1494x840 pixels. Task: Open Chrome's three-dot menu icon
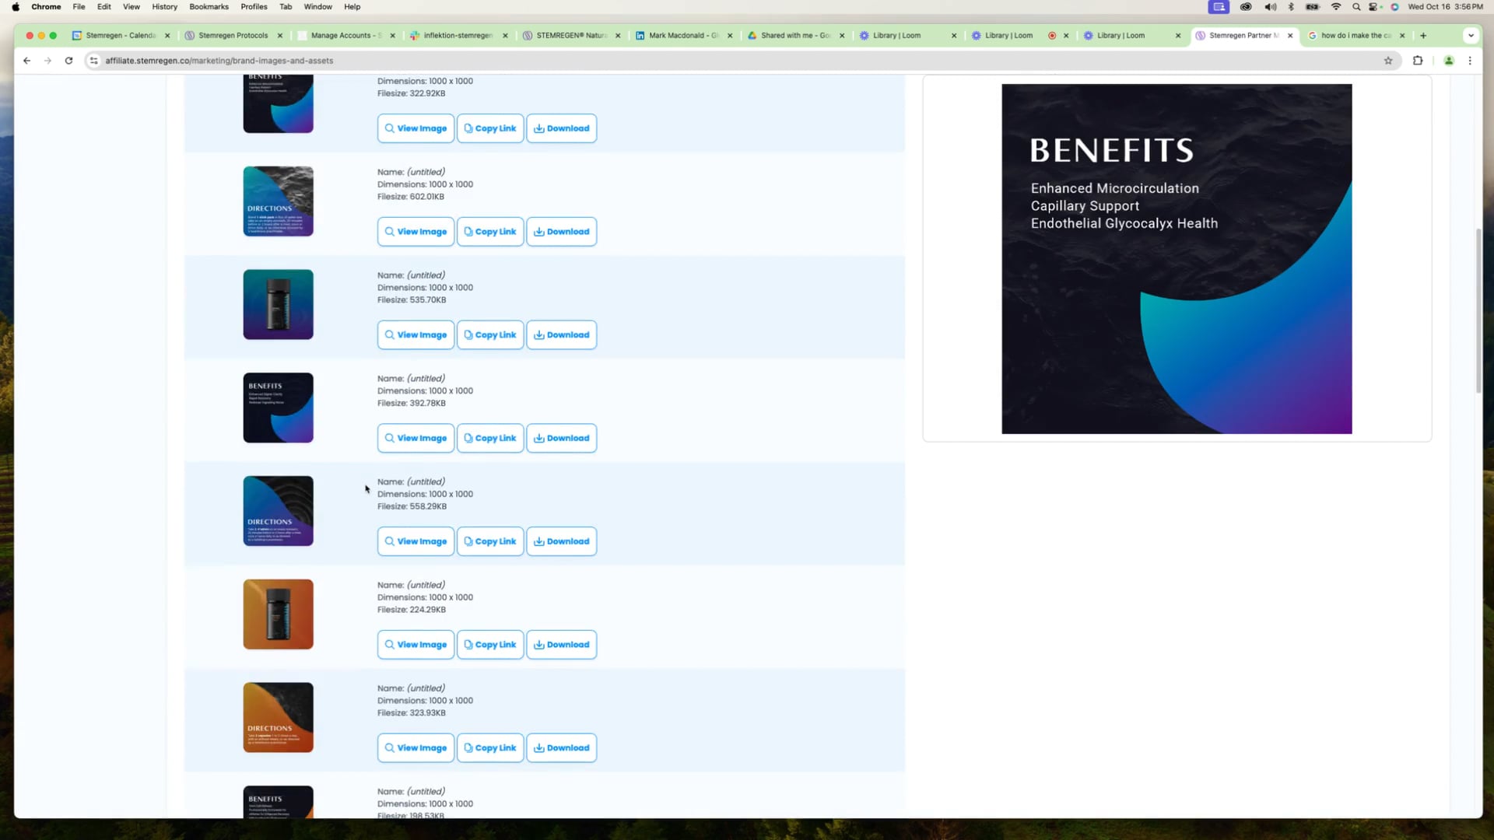1471,61
